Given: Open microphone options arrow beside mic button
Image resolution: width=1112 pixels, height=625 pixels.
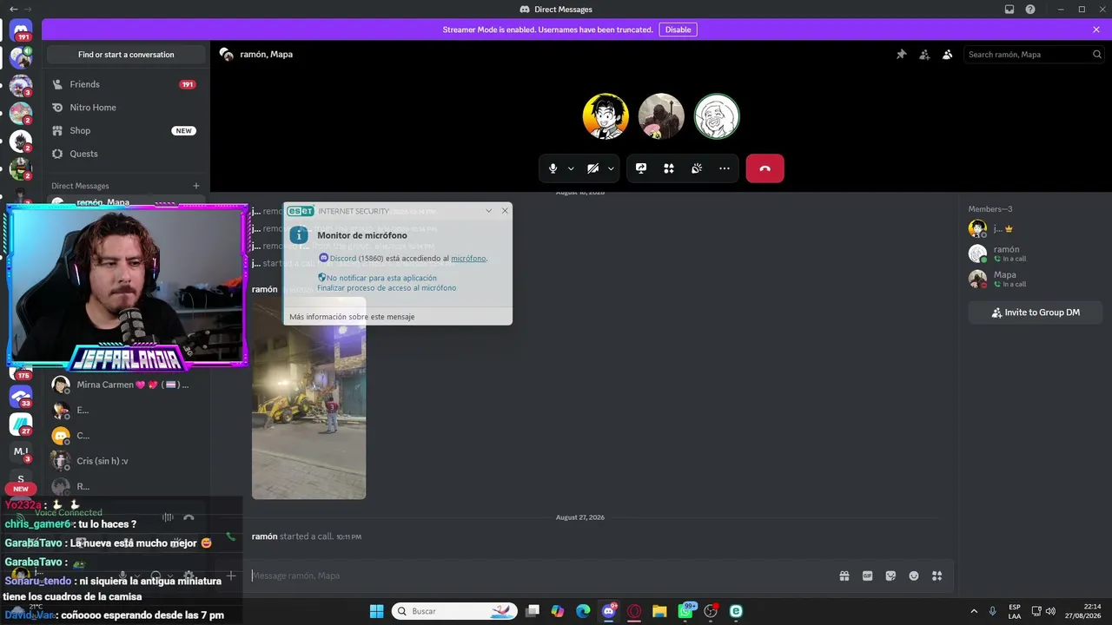Looking at the screenshot, I should tap(571, 168).
